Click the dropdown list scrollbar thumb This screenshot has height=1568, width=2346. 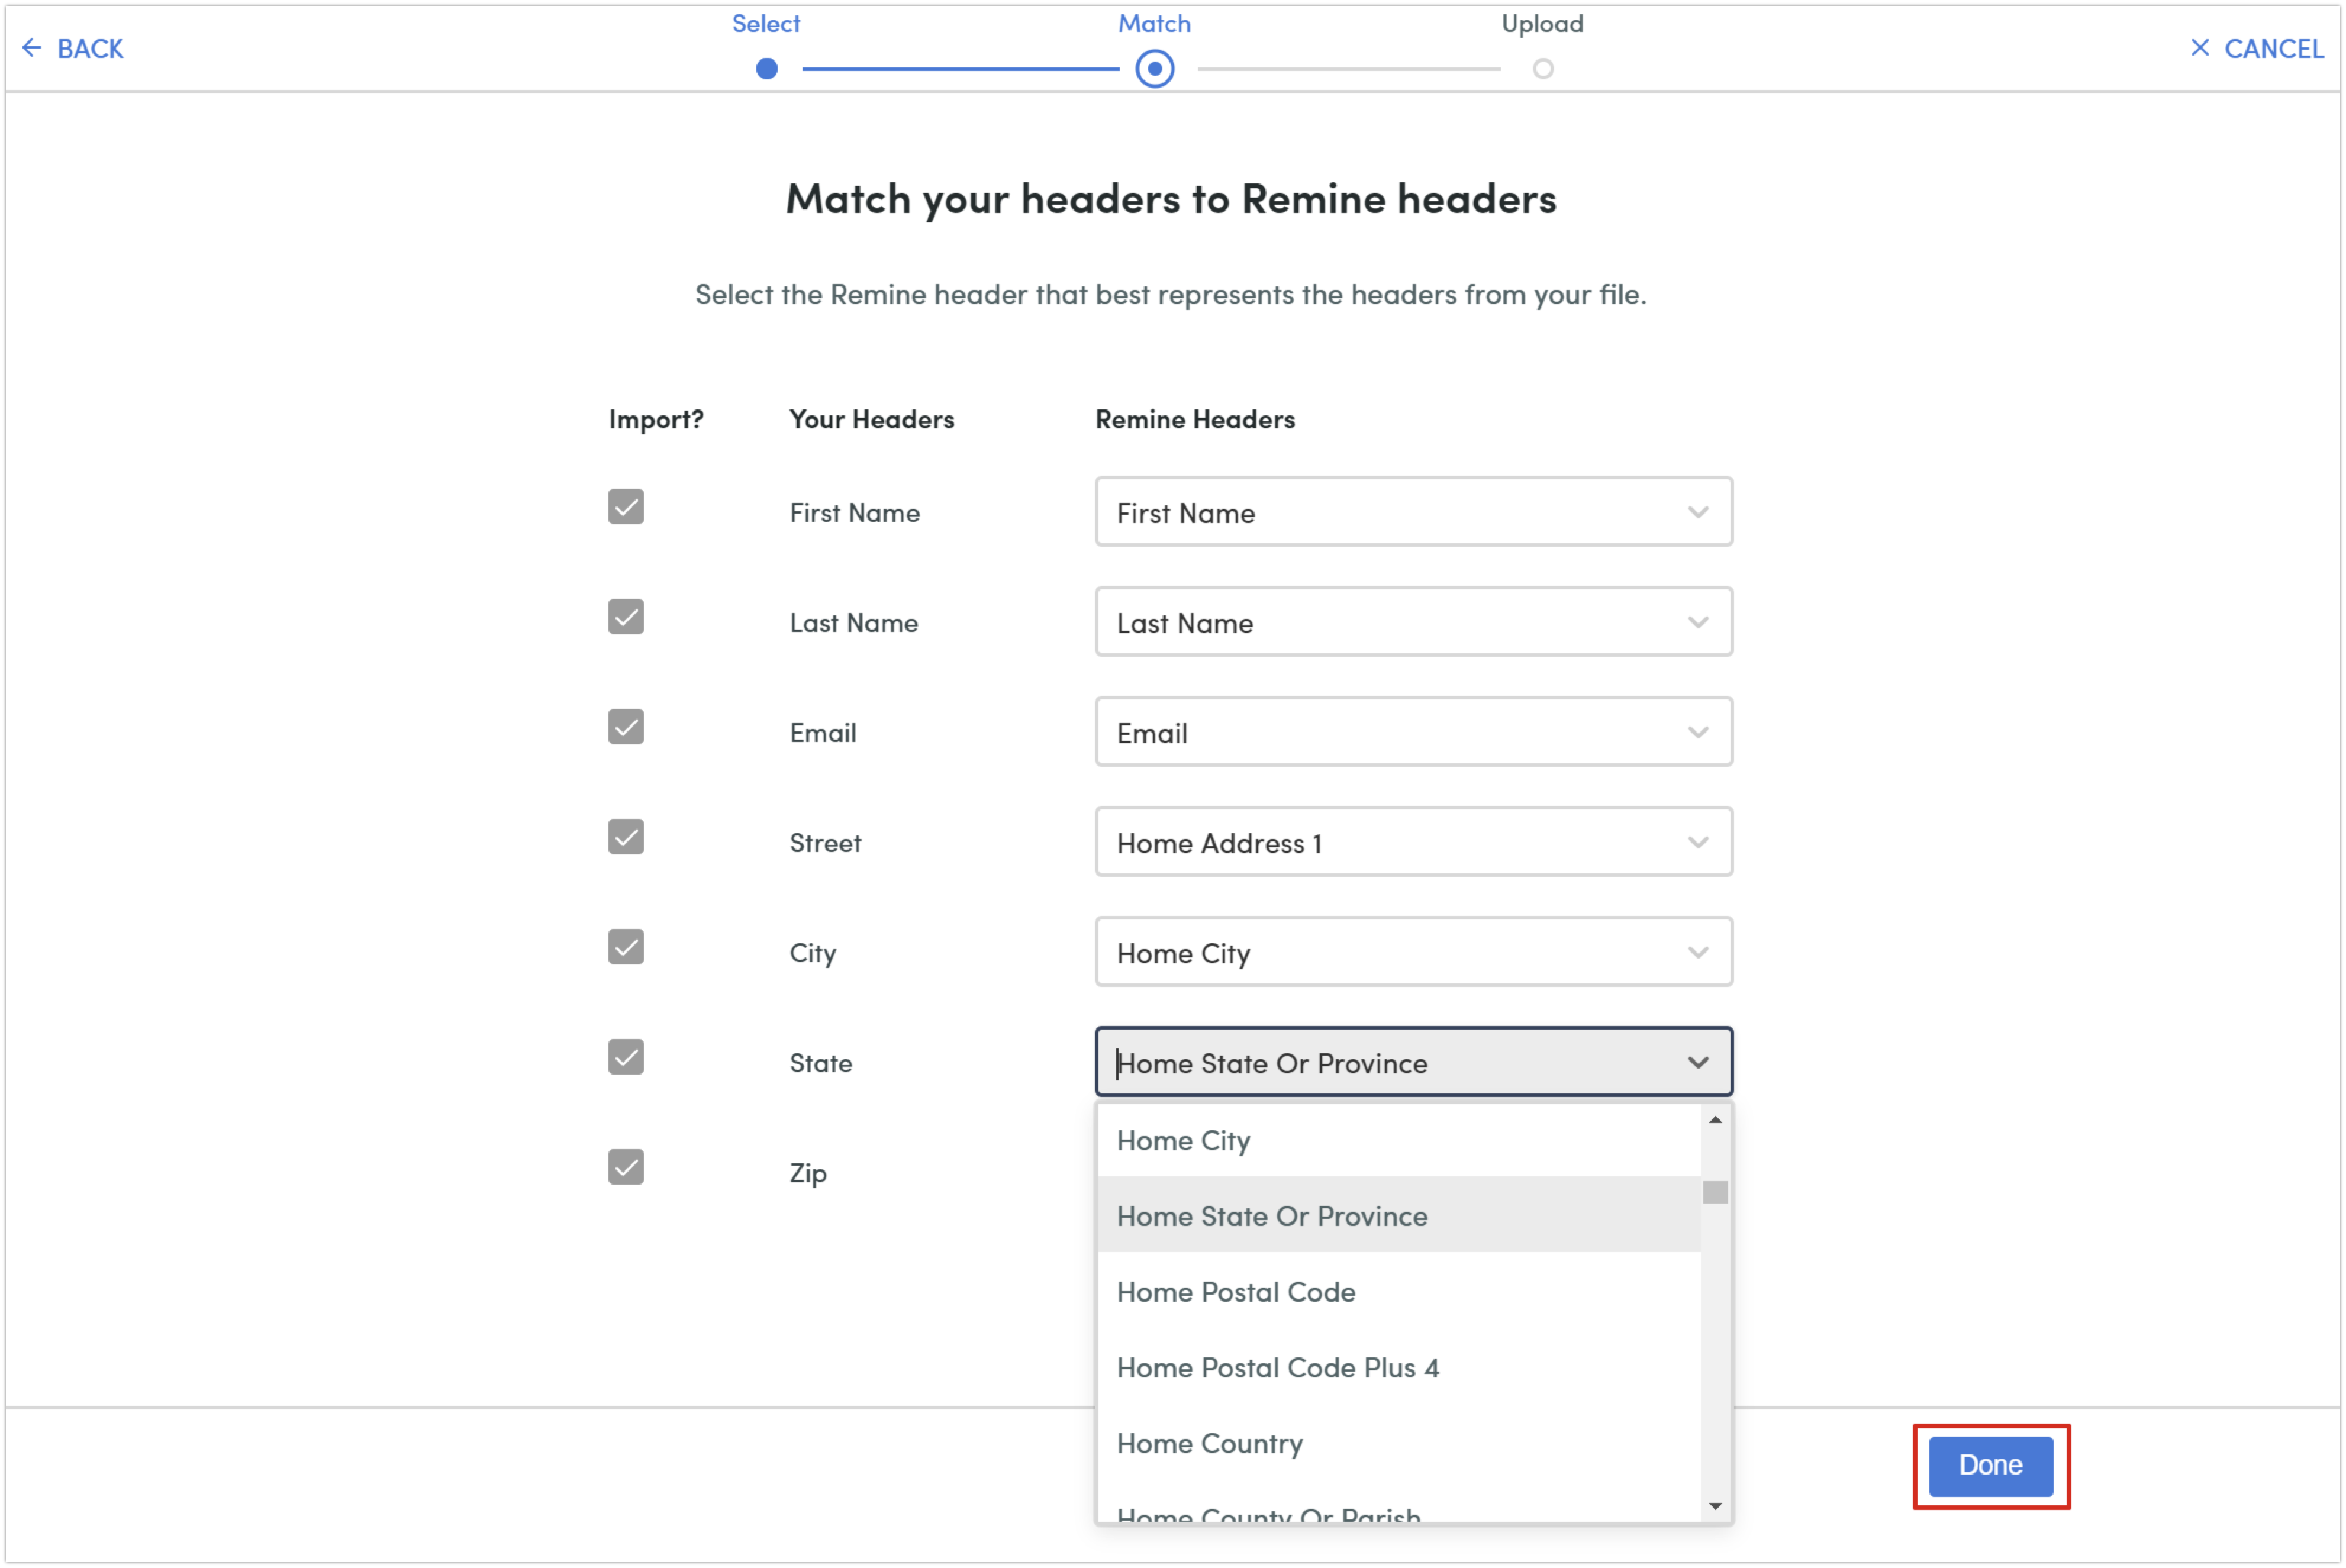(x=1715, y=1192)
